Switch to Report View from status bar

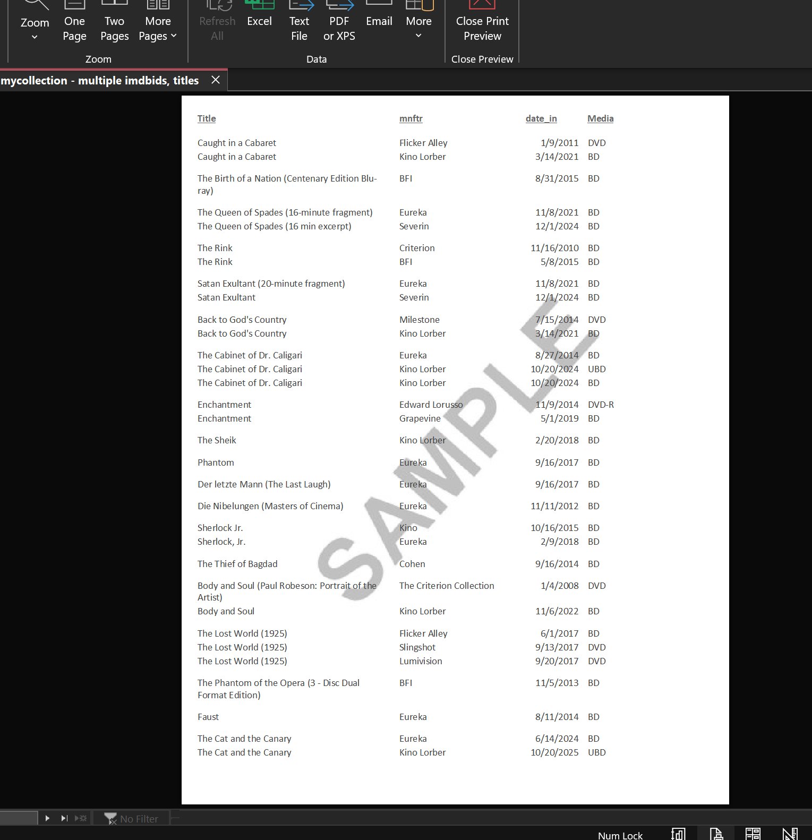[678, 834]
